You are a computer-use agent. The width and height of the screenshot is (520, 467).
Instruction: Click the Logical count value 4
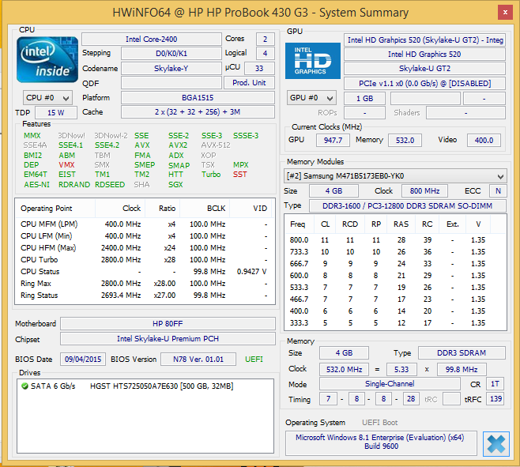coord(265,54)
